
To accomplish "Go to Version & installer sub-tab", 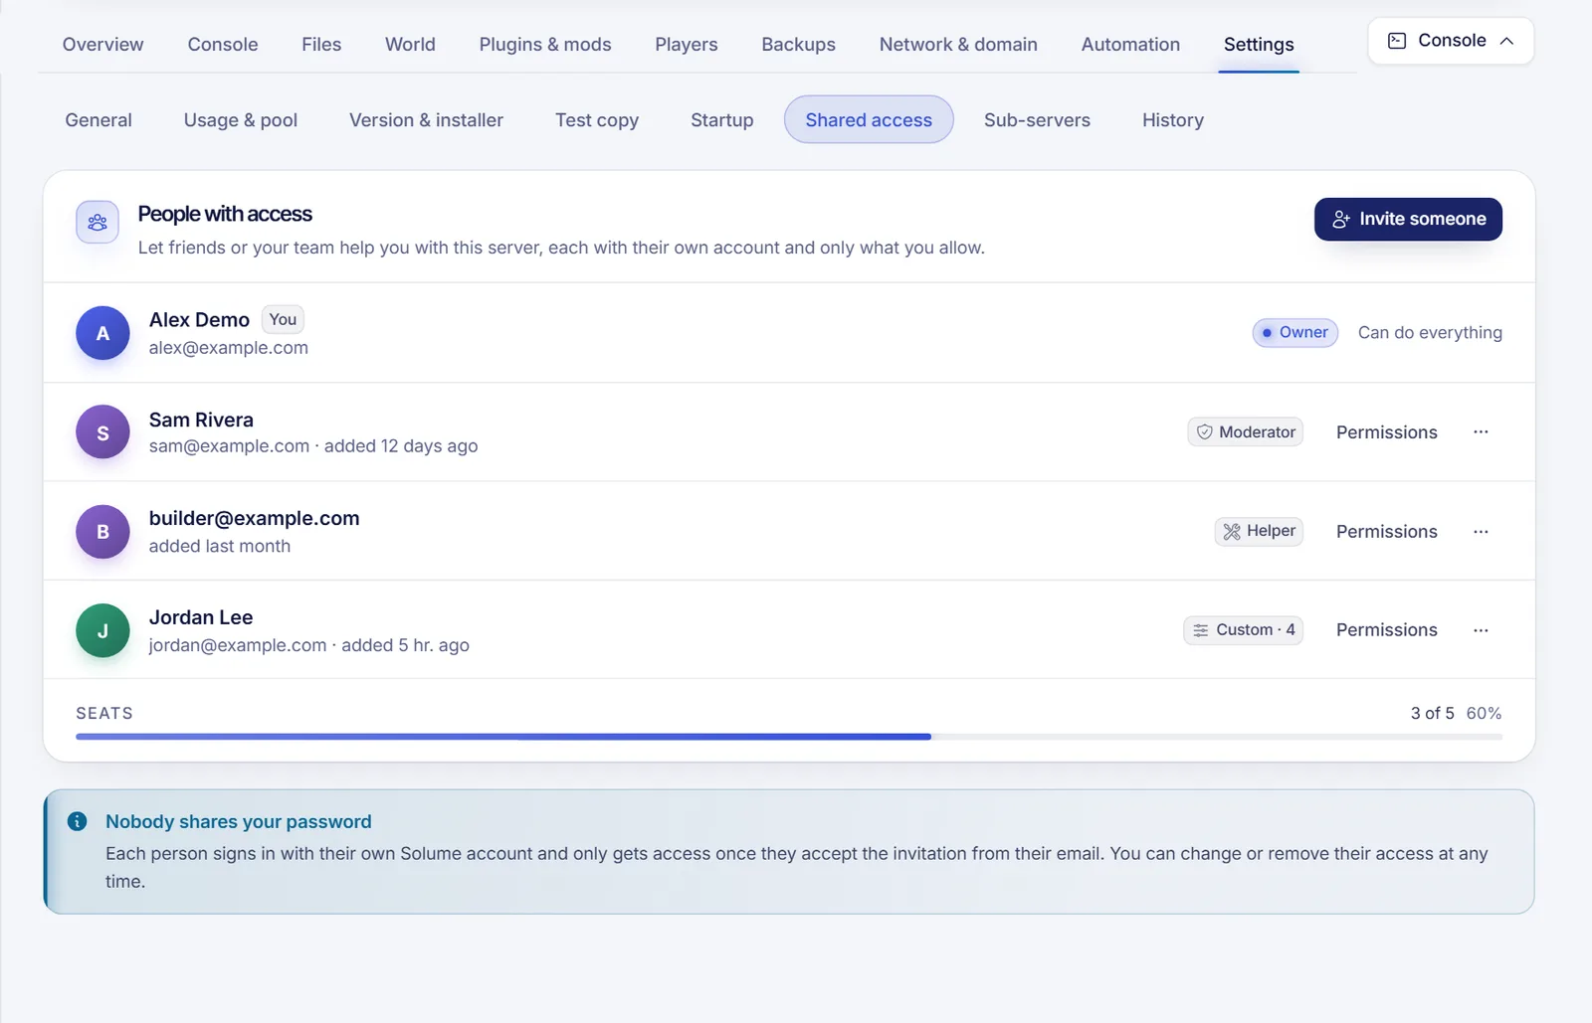I will [x=426, y=120].
